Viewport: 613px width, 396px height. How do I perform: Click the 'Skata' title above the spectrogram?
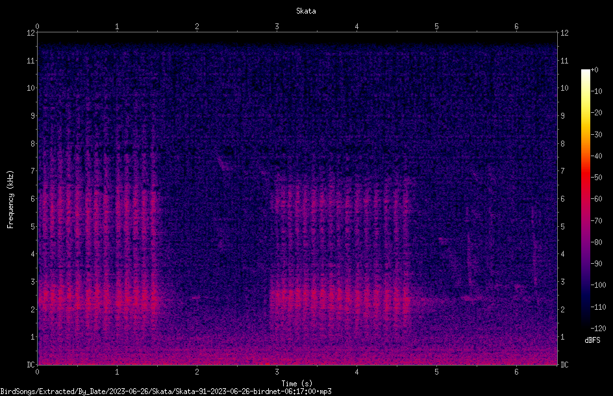pos(306,11)
